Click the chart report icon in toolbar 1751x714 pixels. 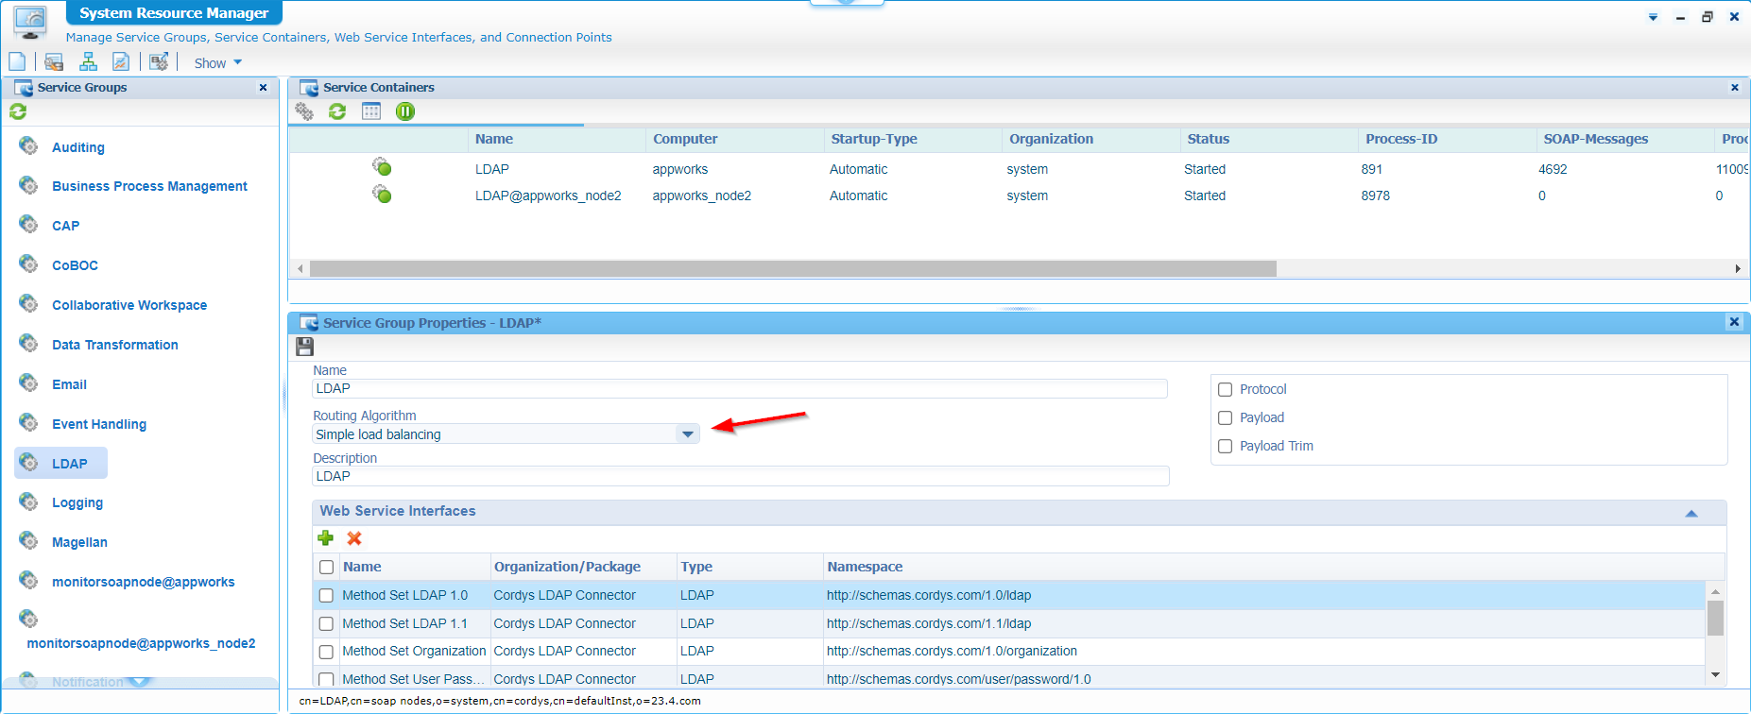121,62
